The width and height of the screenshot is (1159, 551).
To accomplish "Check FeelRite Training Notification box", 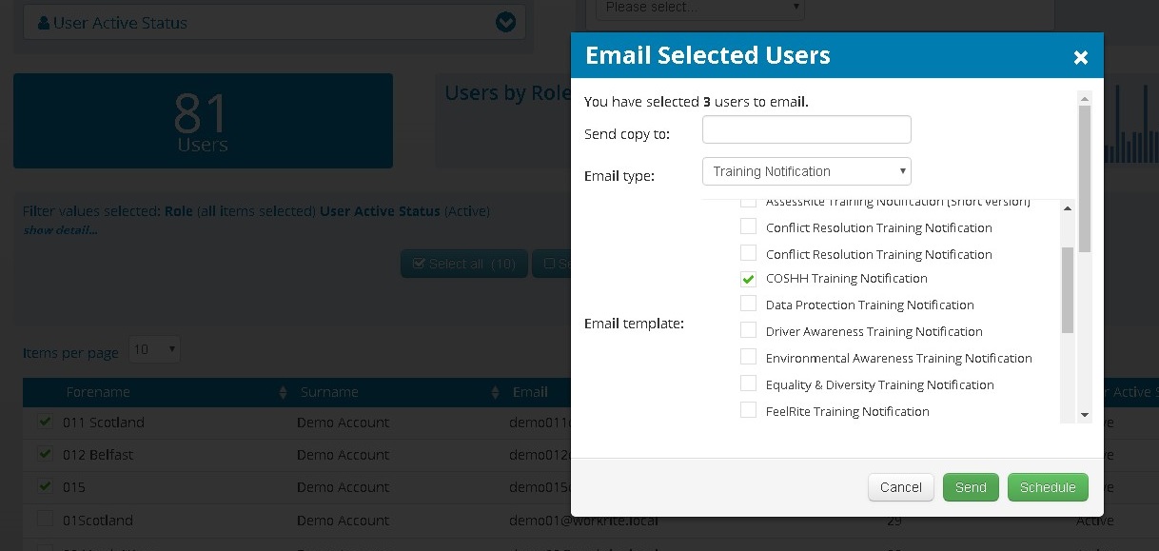I will pyautogui.click(x=748, y=412).
